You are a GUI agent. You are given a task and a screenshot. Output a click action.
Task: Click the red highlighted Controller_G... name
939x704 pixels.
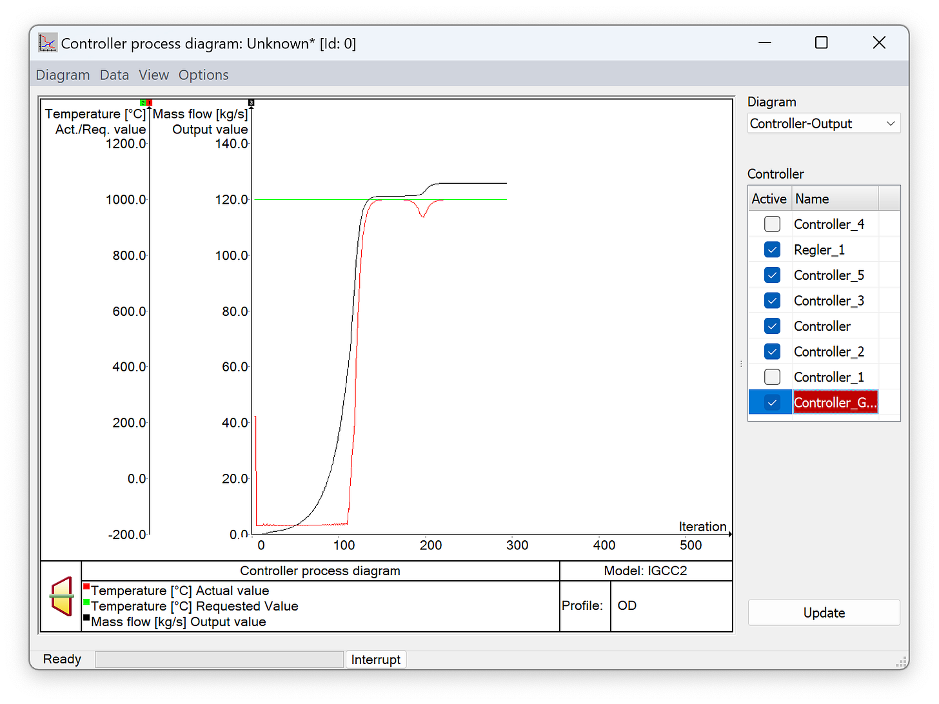835,402
